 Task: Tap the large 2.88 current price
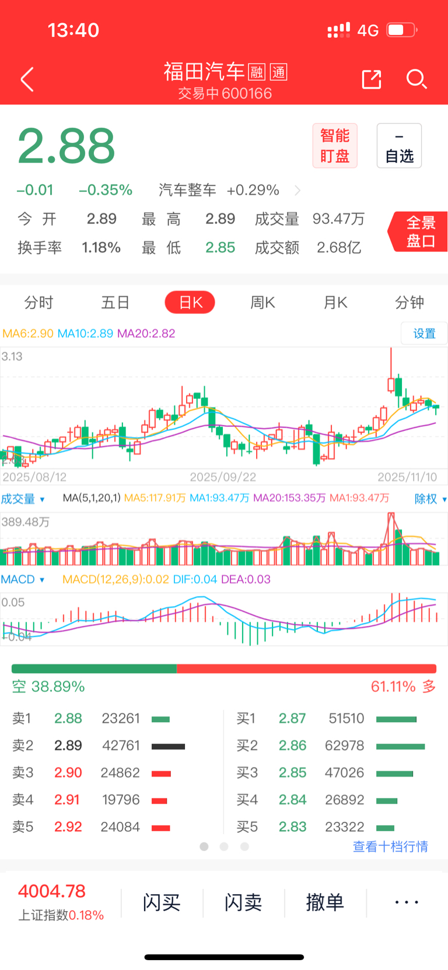pyautogui.click(x=66, y=146)
